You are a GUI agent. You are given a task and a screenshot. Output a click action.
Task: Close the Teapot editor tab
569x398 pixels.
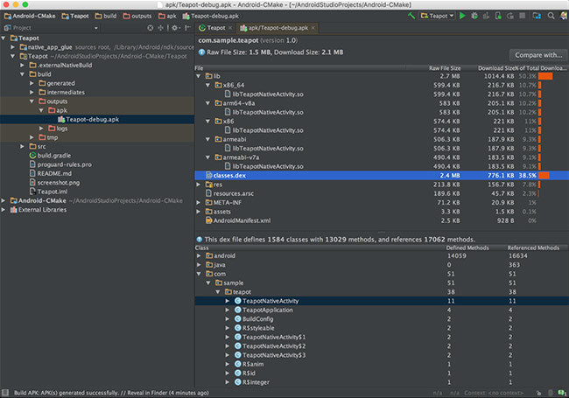point(230,28)
